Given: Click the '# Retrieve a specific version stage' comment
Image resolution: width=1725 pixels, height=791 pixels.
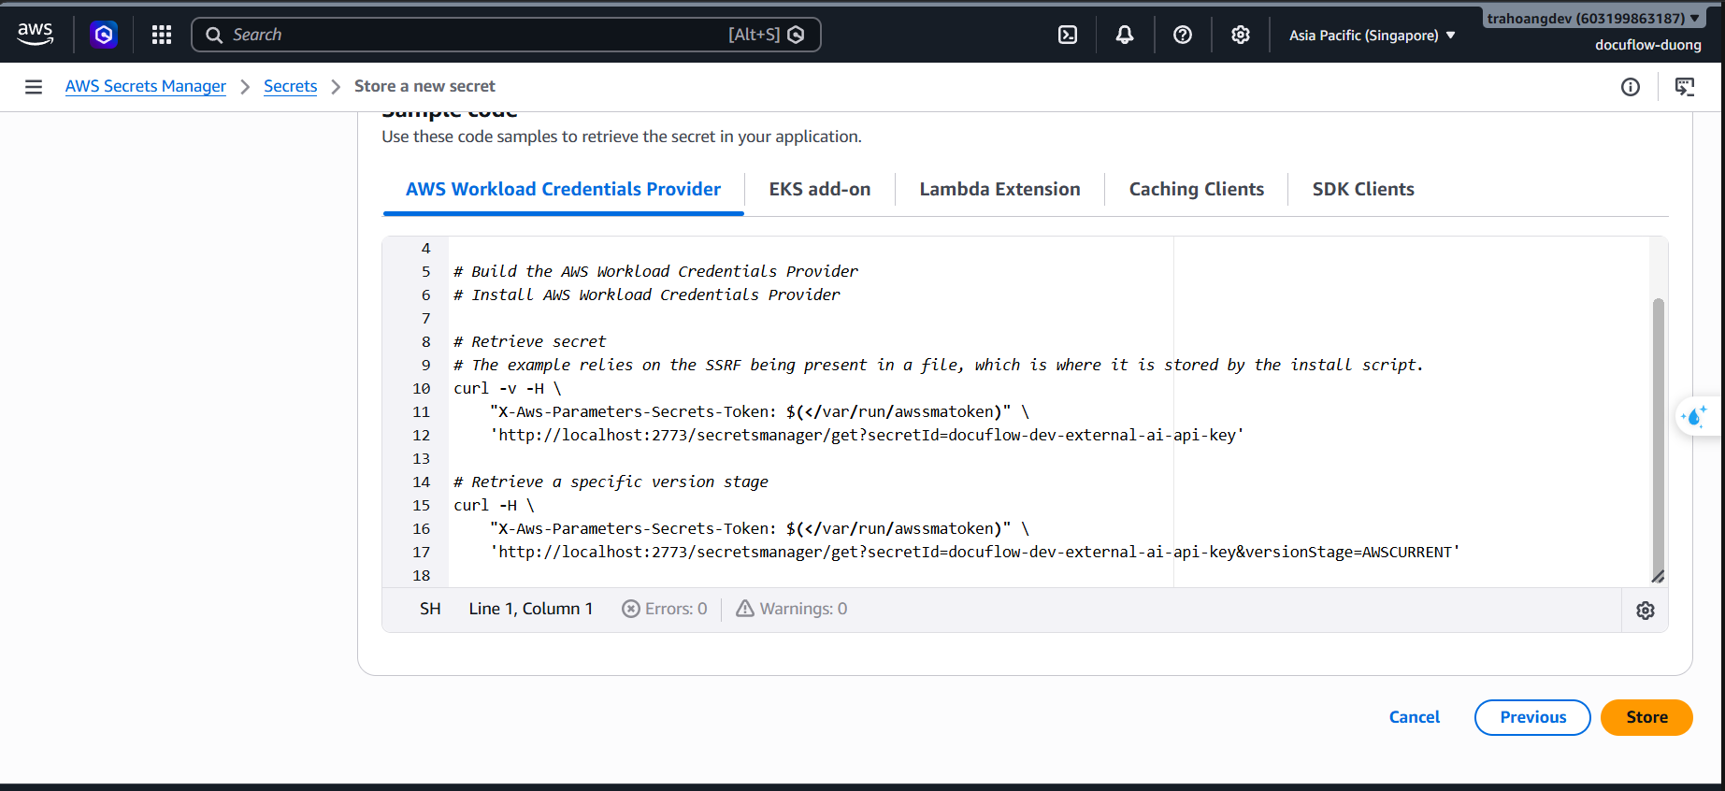Looking at the screenshot, I should coord(611,482).
